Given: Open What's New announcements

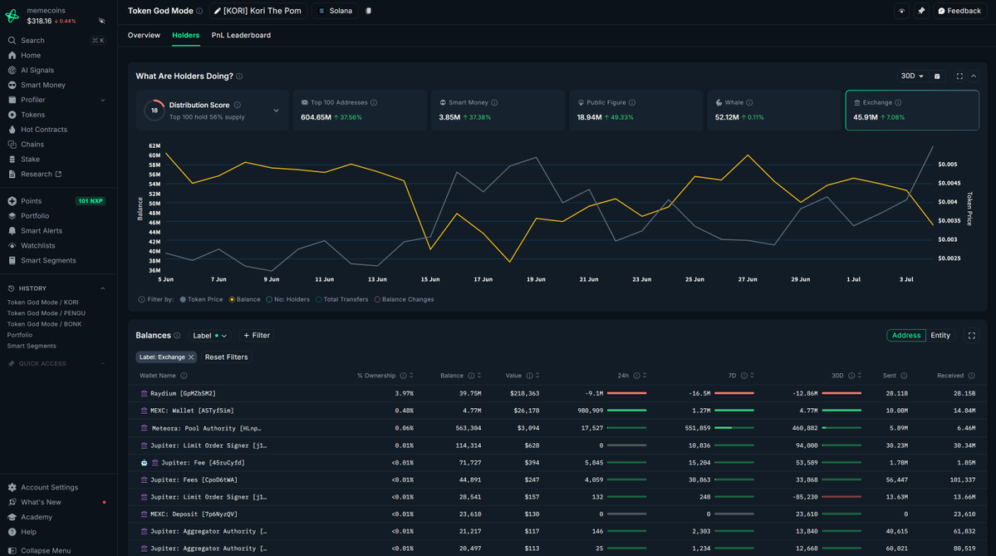Looking at the screenshot, I should click(x=41, y=502).
